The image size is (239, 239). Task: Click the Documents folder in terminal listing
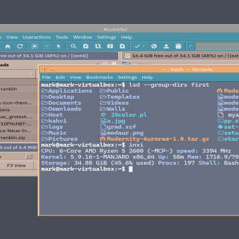[x=62, y=103]
